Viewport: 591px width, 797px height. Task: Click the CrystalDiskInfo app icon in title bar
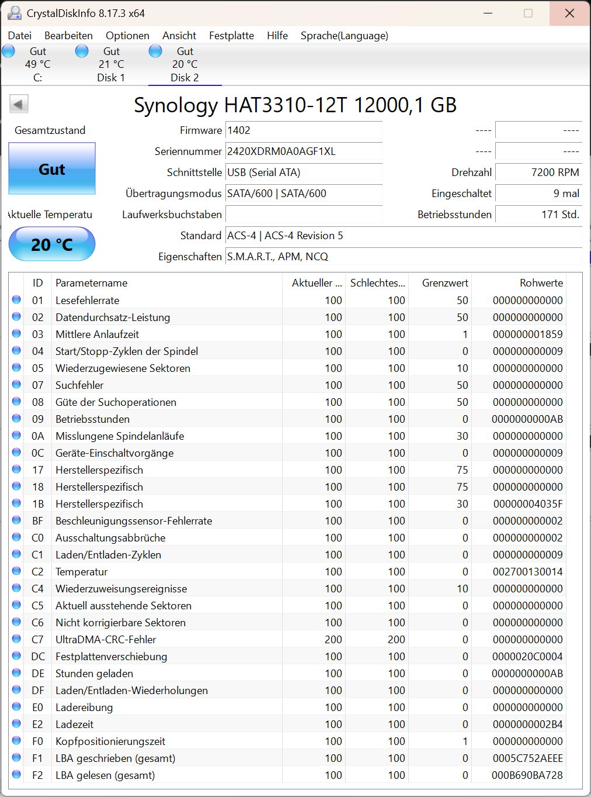pos(15,13)
